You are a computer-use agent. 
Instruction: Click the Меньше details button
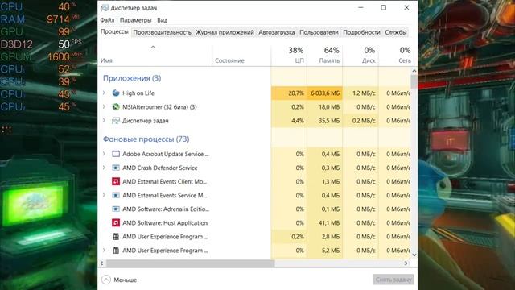tap(119, 280)
